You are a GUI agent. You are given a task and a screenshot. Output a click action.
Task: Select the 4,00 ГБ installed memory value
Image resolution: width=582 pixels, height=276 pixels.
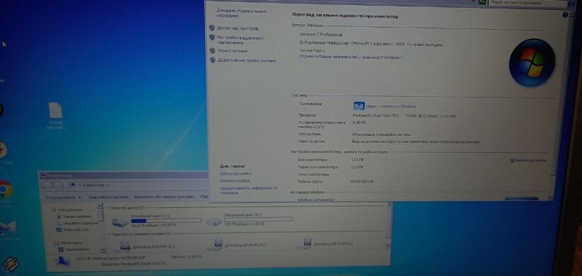359,122
